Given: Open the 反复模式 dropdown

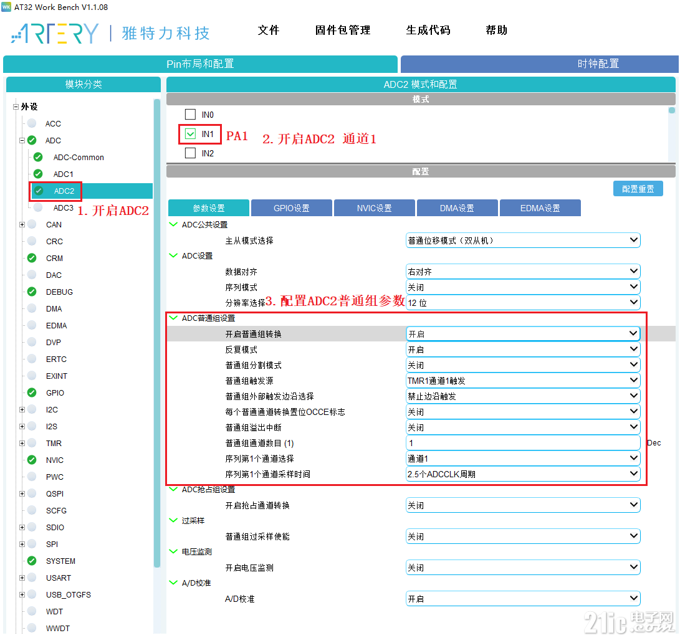Looking at the screenshot, I should (523, 350).
